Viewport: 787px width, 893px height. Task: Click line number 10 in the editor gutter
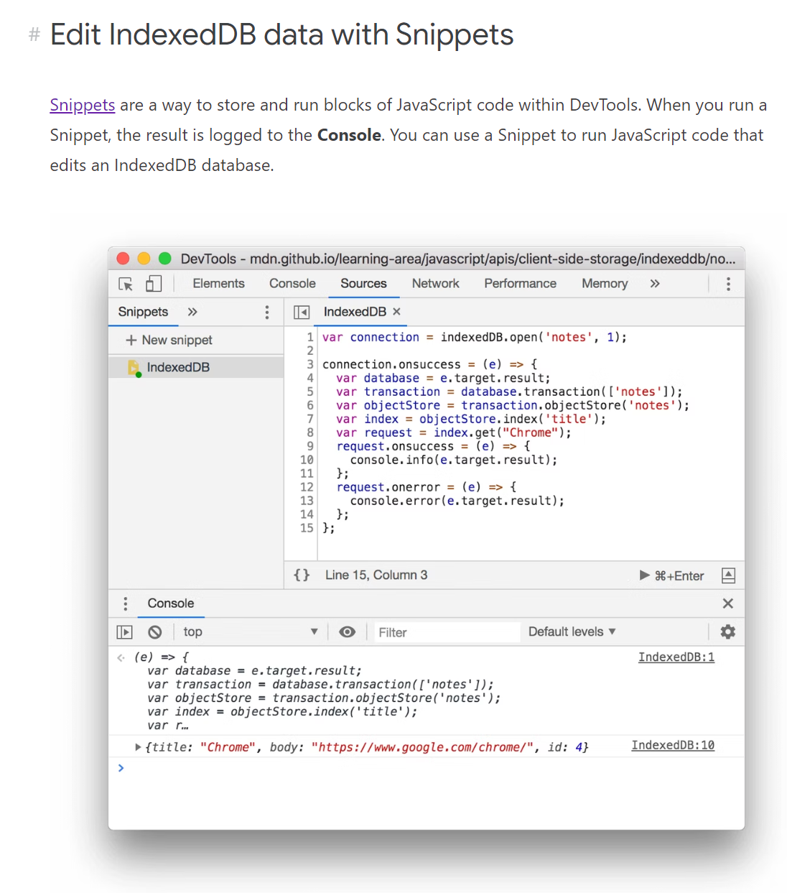coord(307,460)
